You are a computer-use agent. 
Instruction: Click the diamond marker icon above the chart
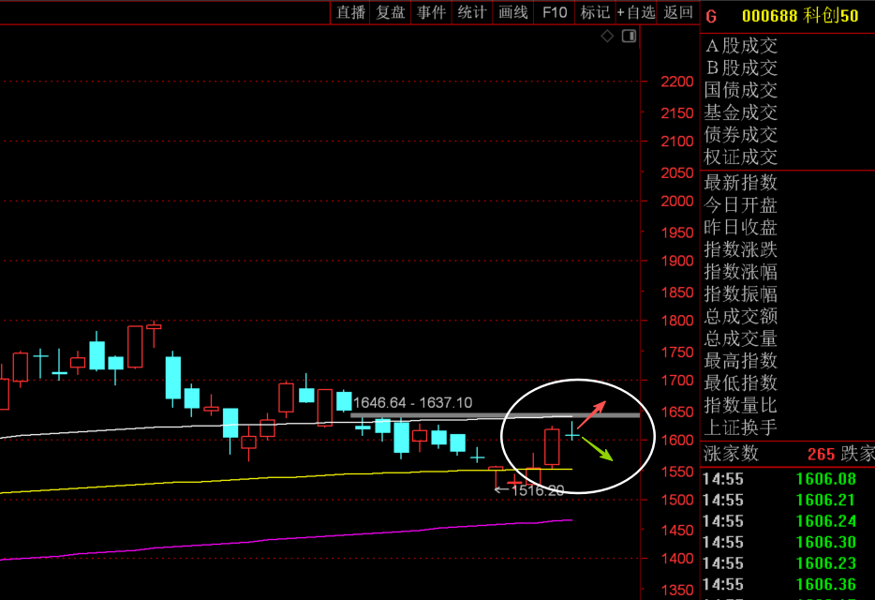point(607,37)
